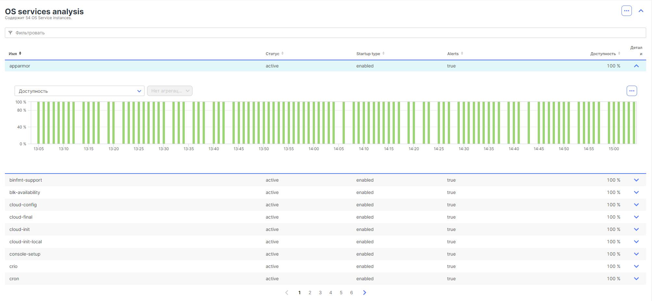Click the previous page arrow
This screenshot has width=652, height=301.
pos(287,293)
